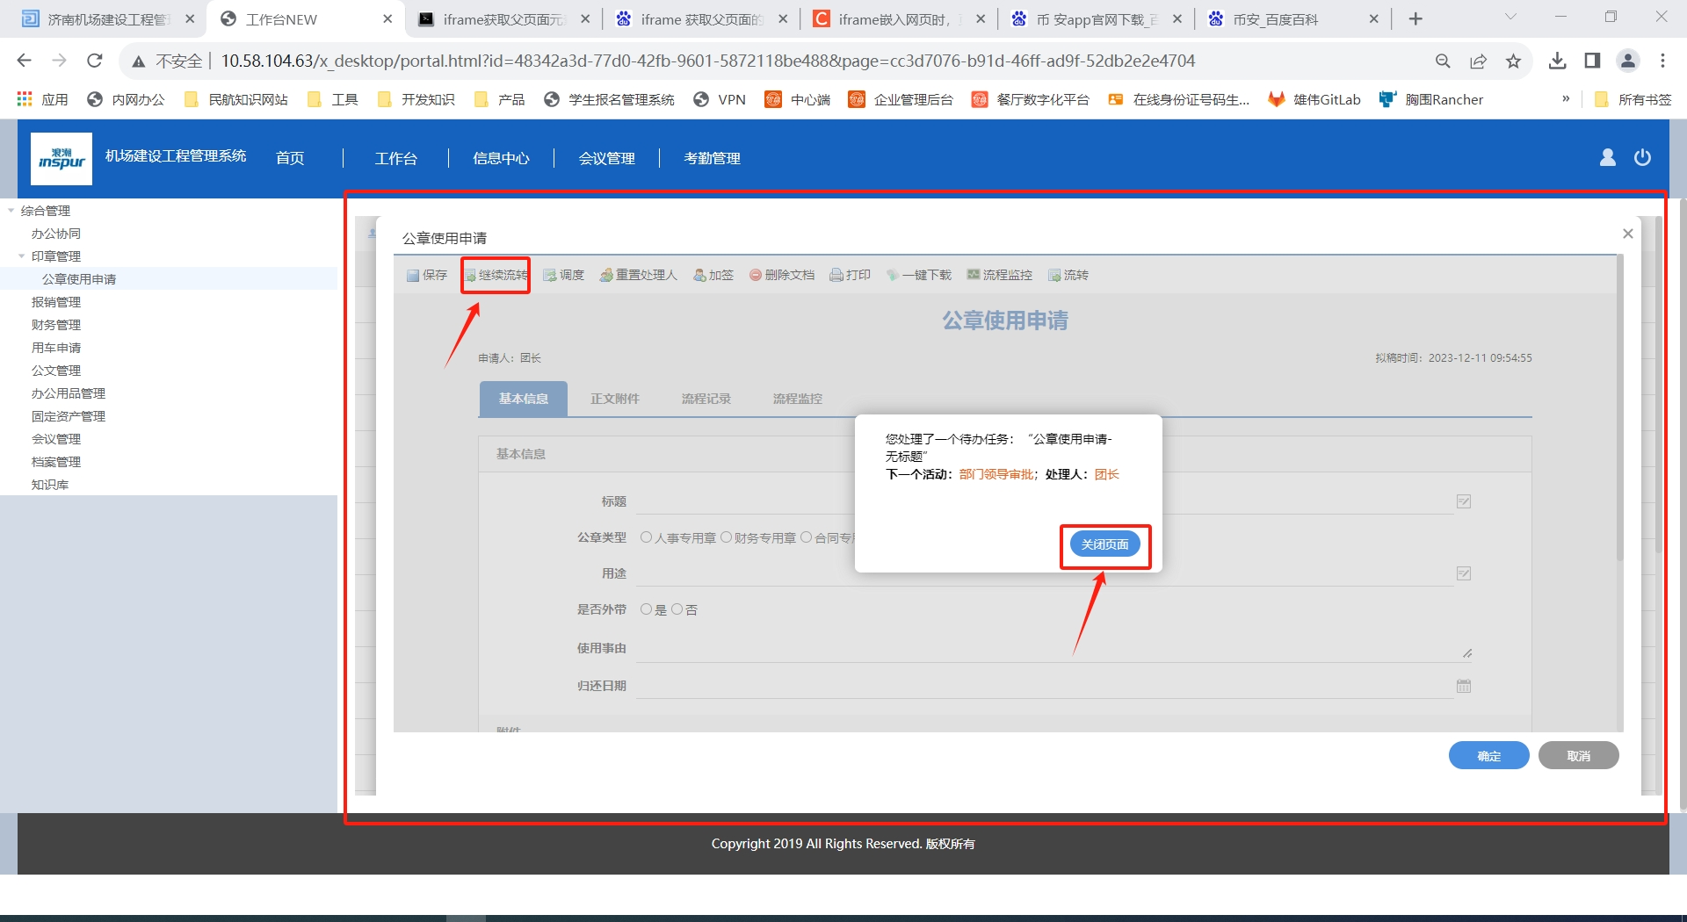The width and height of the screenshot is (1687, 922).
Task: Open 会议管理 in top navigation
Action: (606, 158)
